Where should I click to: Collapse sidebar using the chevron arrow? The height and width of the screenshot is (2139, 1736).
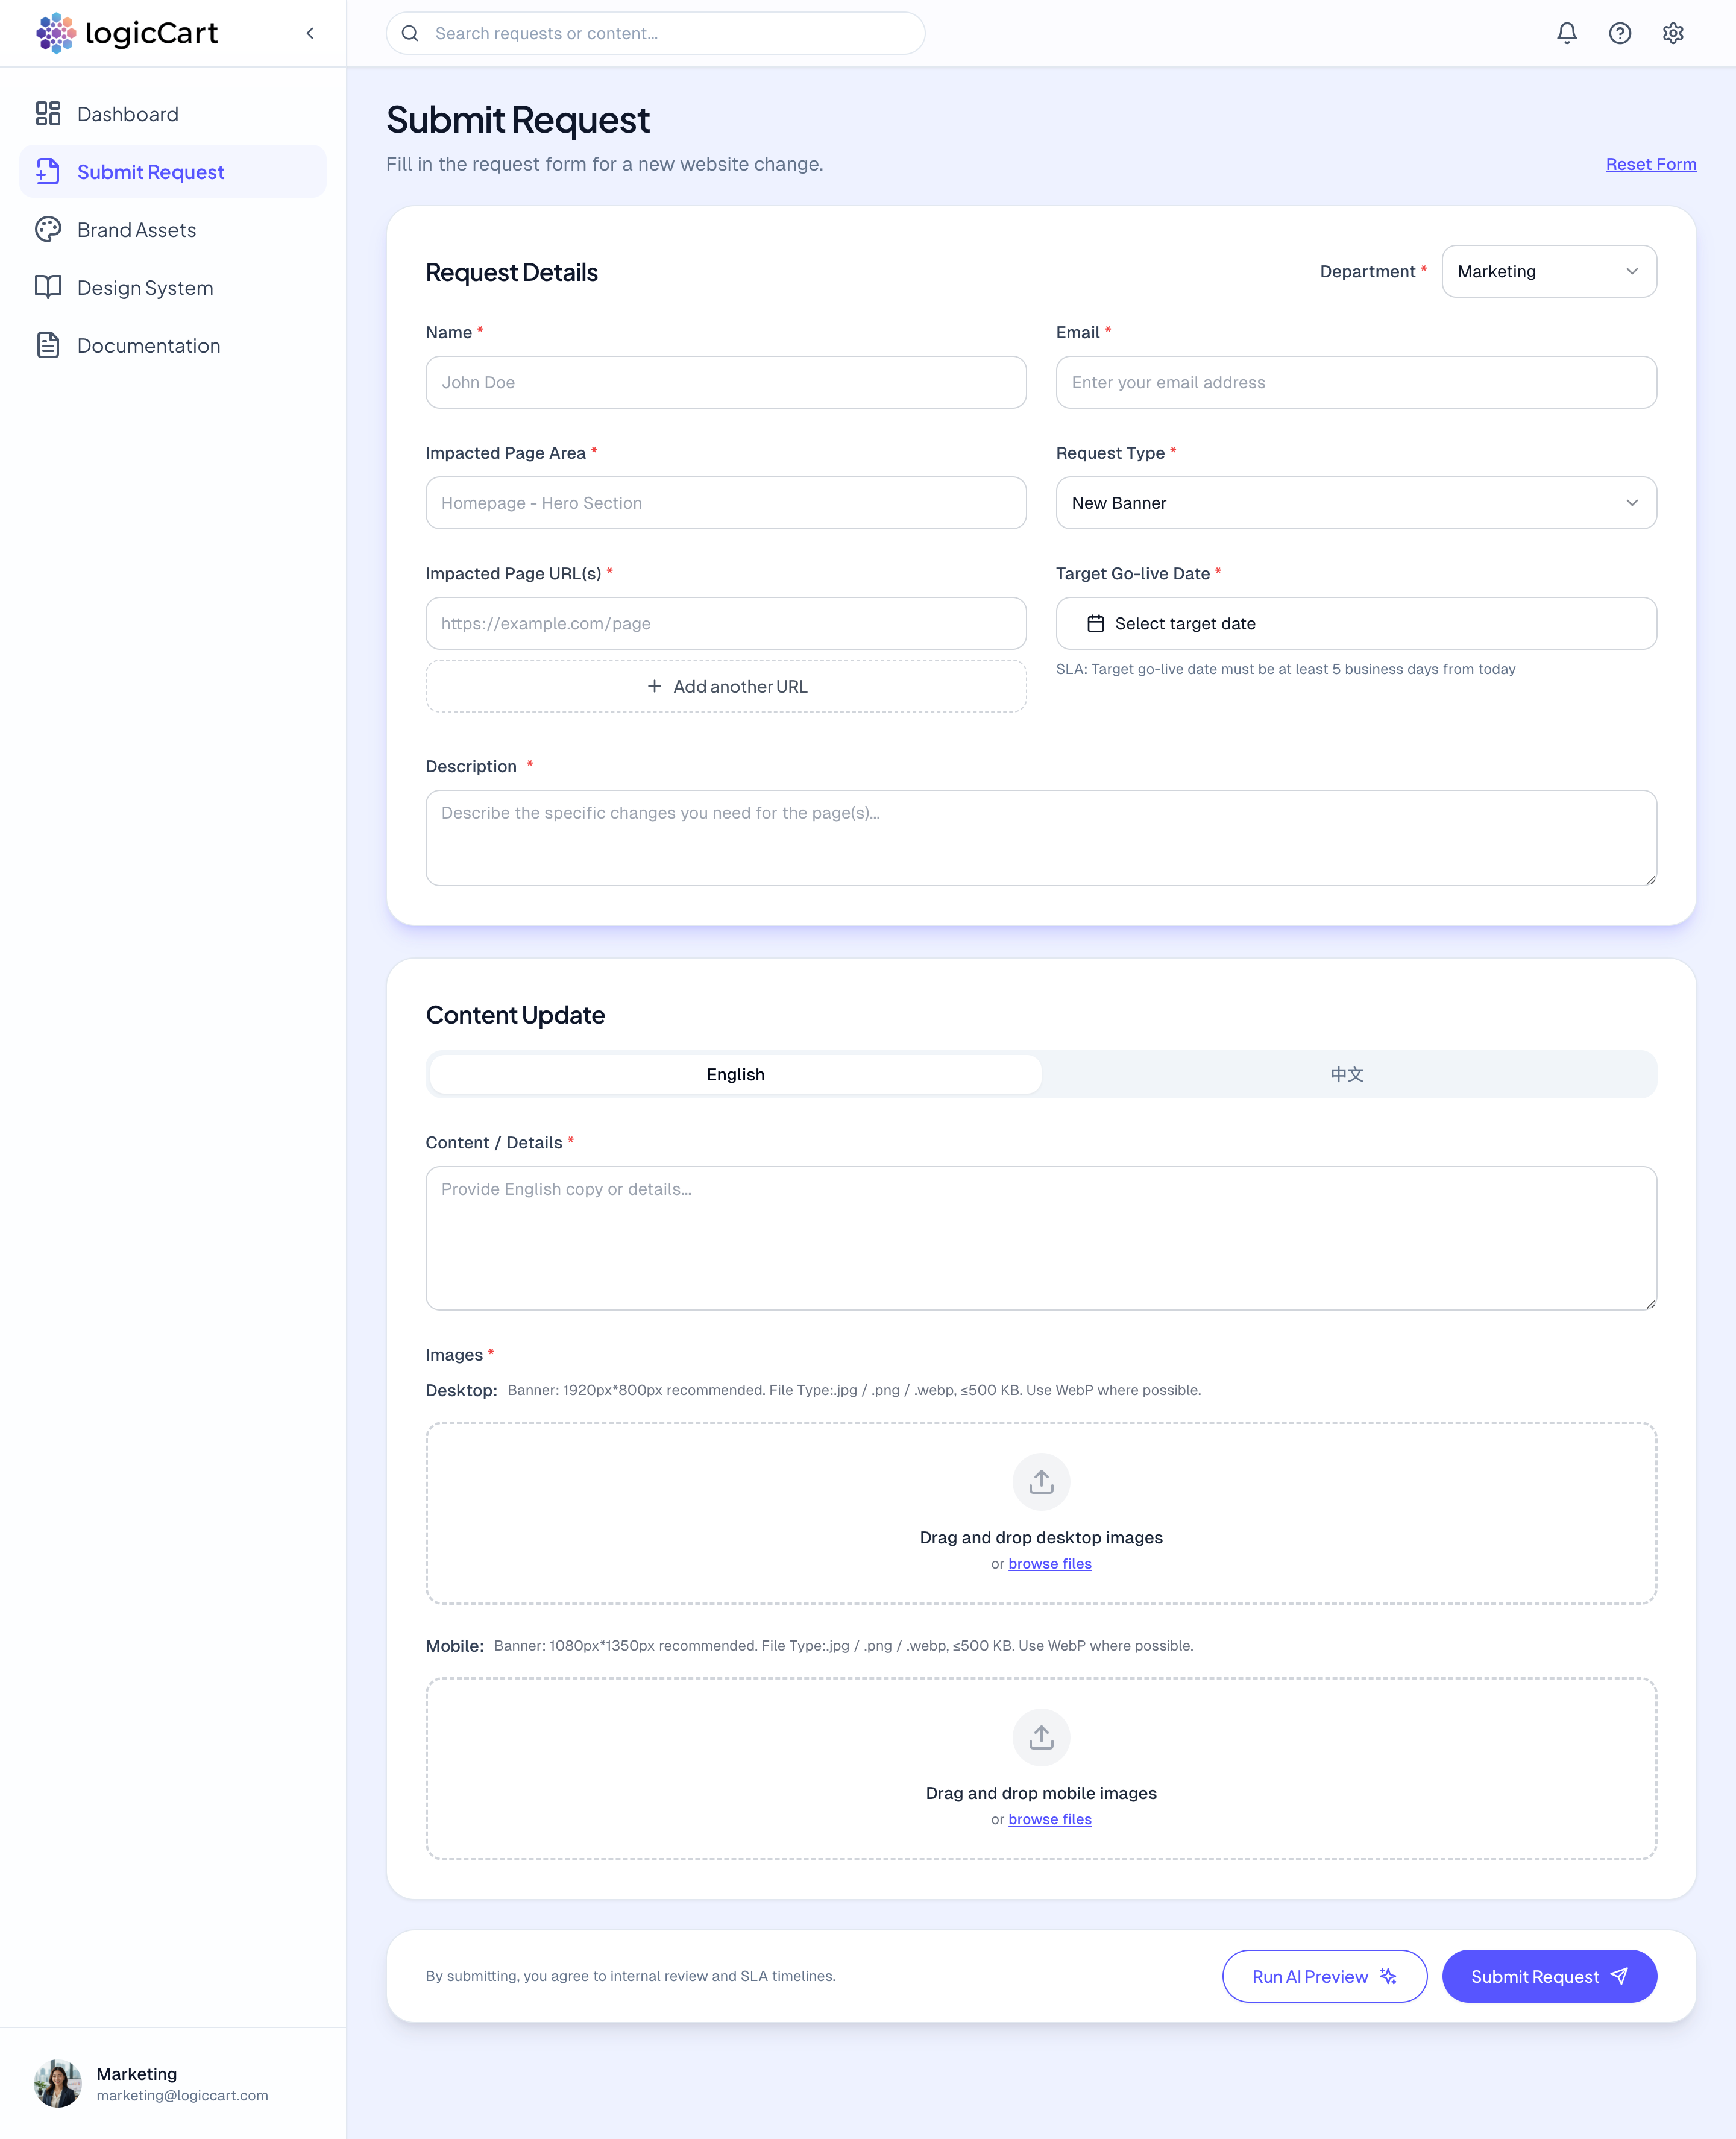pyautogui.click(x=310, y=33)
